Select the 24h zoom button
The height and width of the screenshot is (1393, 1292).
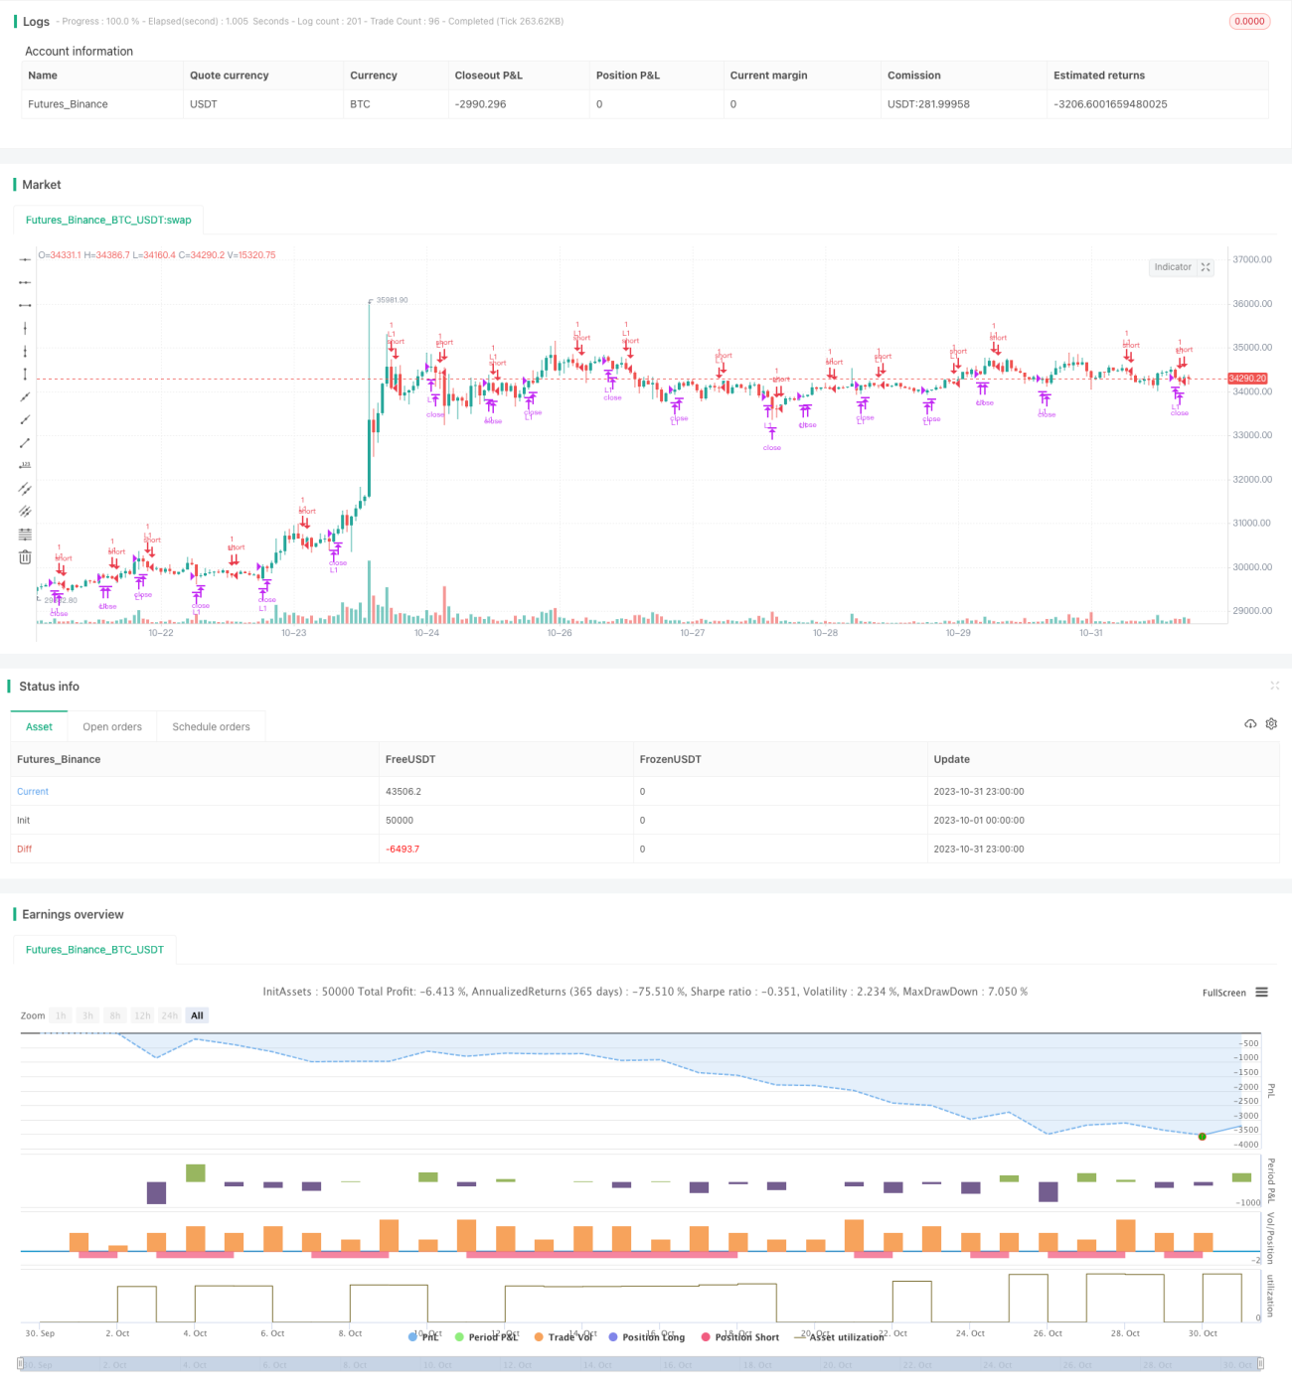click(170, 1015)
